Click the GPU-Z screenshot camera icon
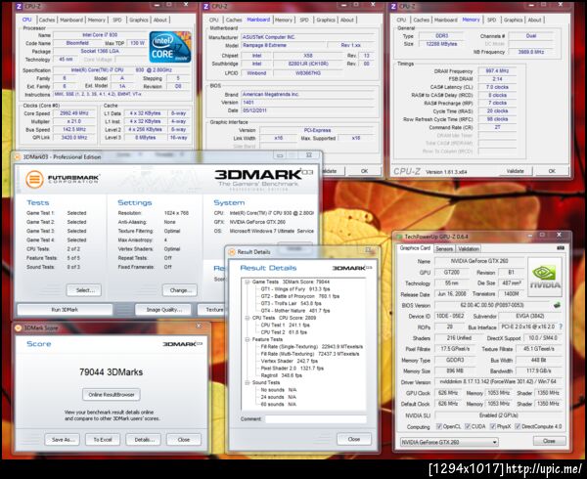 click(561, 248)
